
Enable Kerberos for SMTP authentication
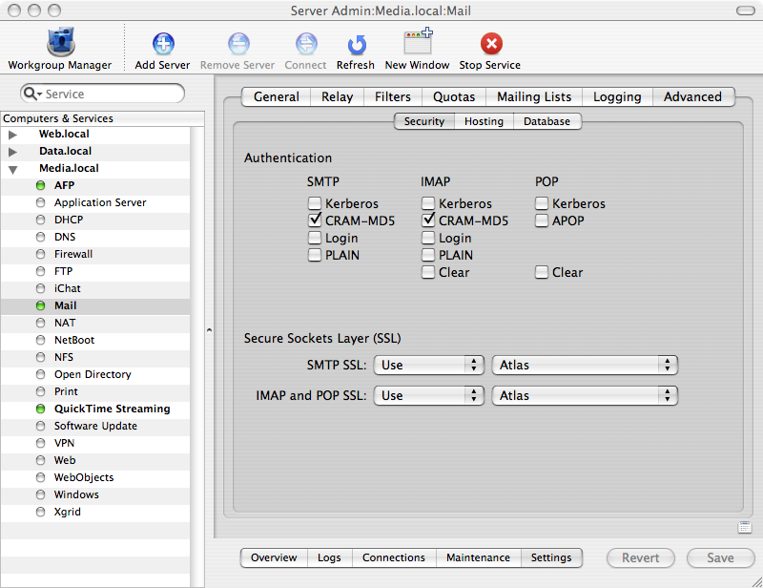point(315,203)
